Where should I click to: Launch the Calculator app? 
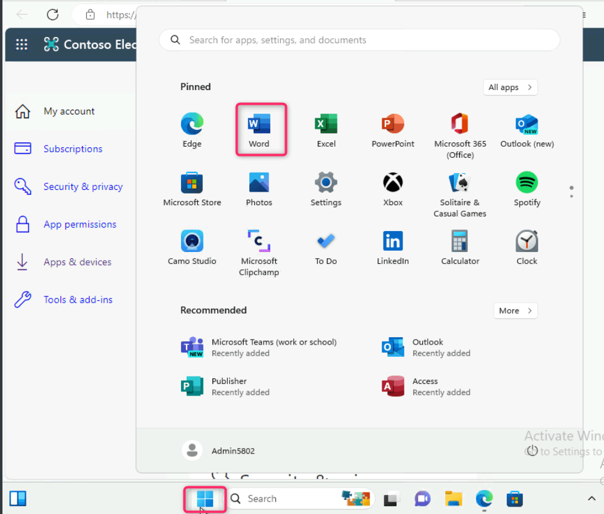point(460,247)
